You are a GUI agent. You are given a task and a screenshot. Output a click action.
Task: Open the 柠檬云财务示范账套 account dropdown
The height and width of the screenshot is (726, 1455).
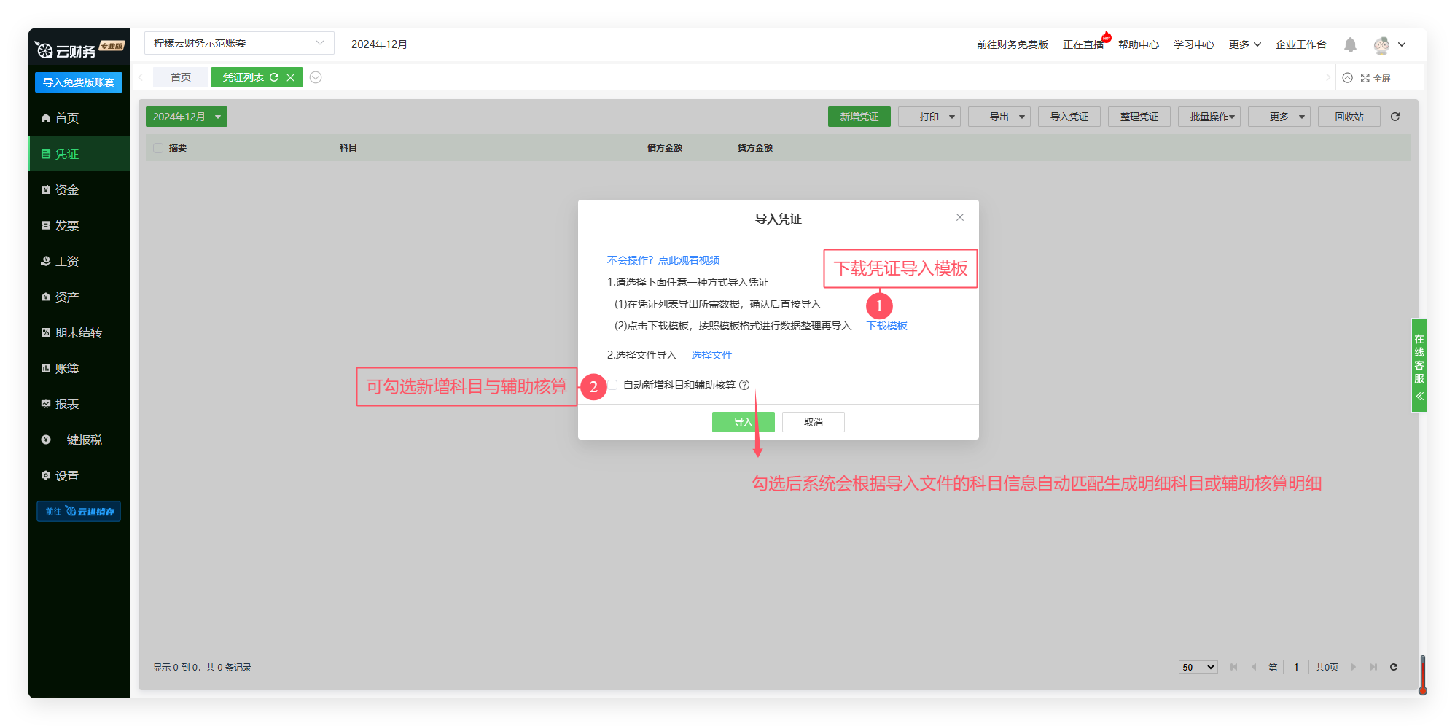pos(239,43)
